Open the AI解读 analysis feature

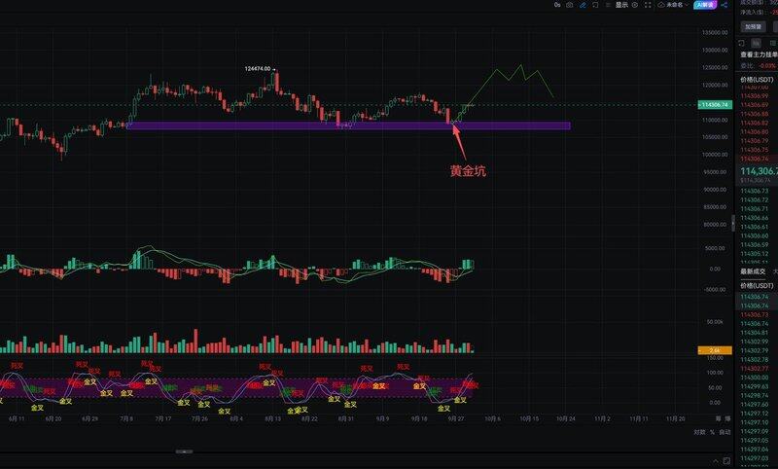pos(707,5)
